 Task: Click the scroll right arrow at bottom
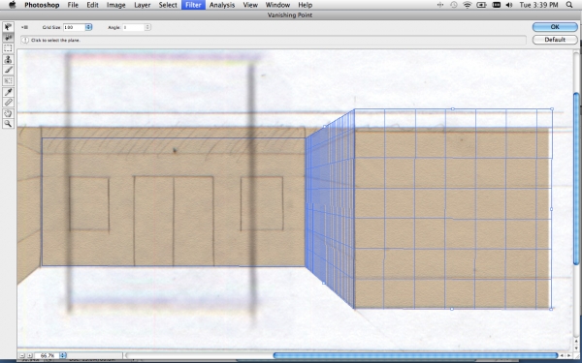click(x=568, y=355)
